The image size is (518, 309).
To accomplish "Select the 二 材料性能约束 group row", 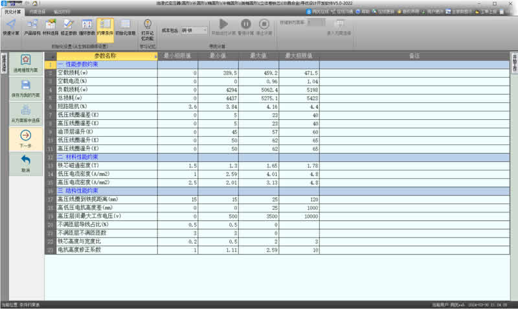I will tap(107, 157).
